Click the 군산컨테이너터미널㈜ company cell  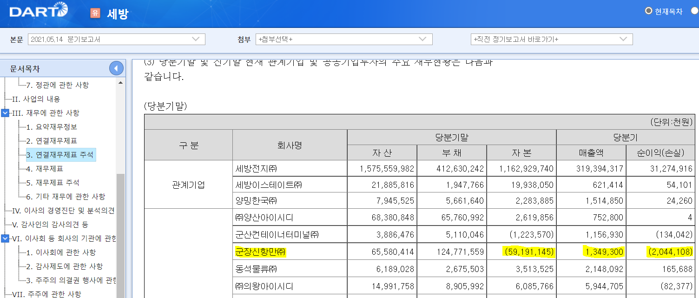click(x=290, y=235)
